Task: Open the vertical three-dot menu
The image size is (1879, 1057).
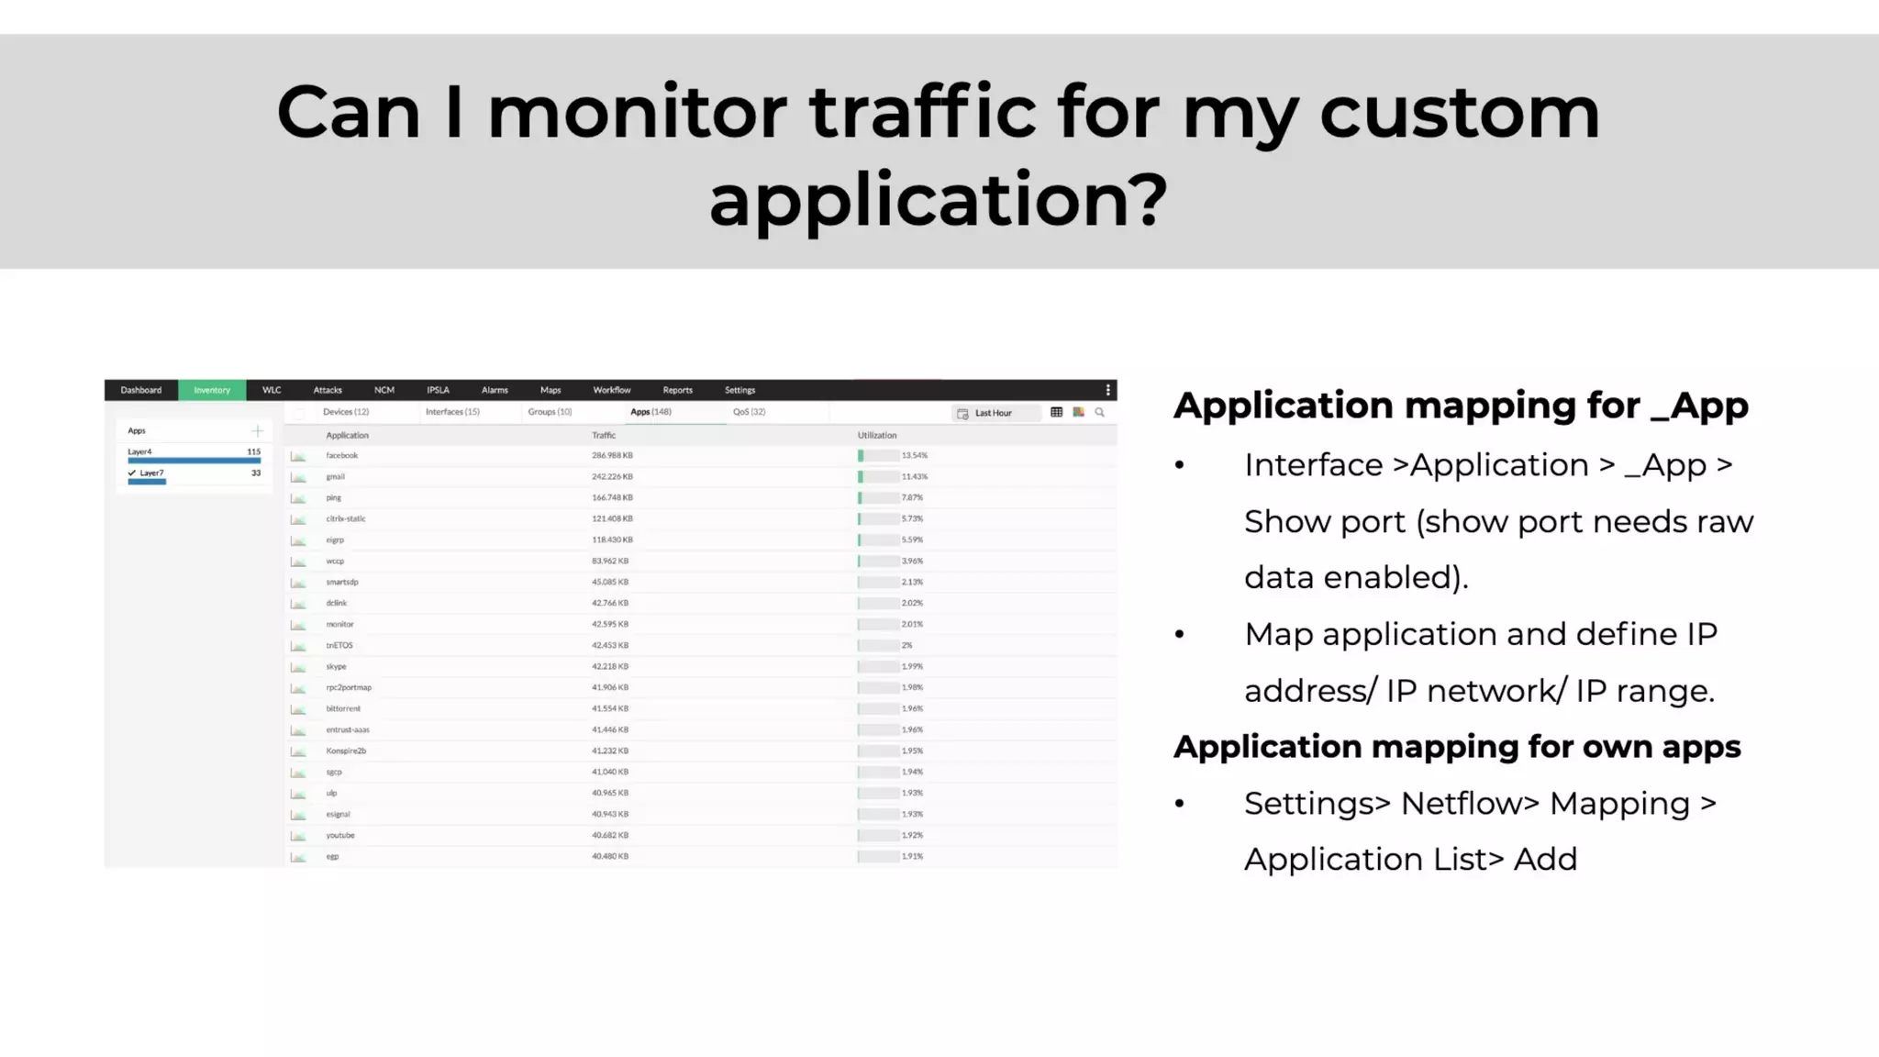Action: 1107,390
